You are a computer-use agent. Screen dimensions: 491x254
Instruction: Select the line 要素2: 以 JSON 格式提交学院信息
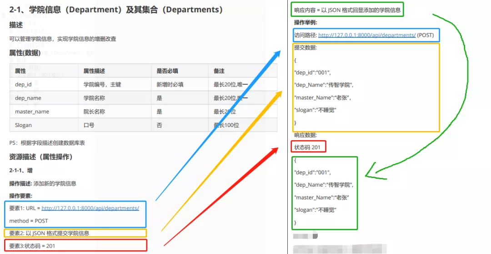click(49, 234)
